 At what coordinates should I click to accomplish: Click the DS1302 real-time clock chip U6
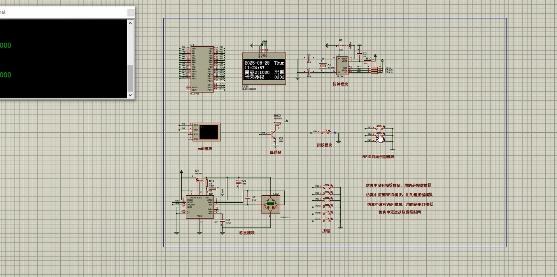pyautogui.click(x=342, y=65)
